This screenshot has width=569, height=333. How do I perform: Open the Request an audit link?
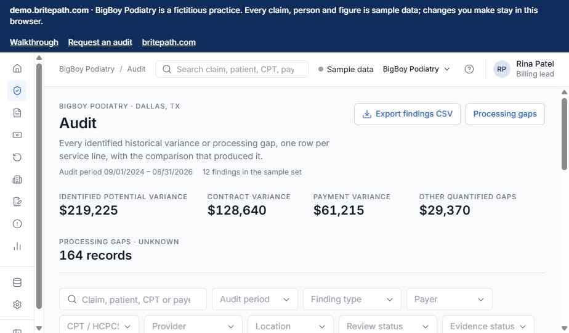(x=100, y=42)
